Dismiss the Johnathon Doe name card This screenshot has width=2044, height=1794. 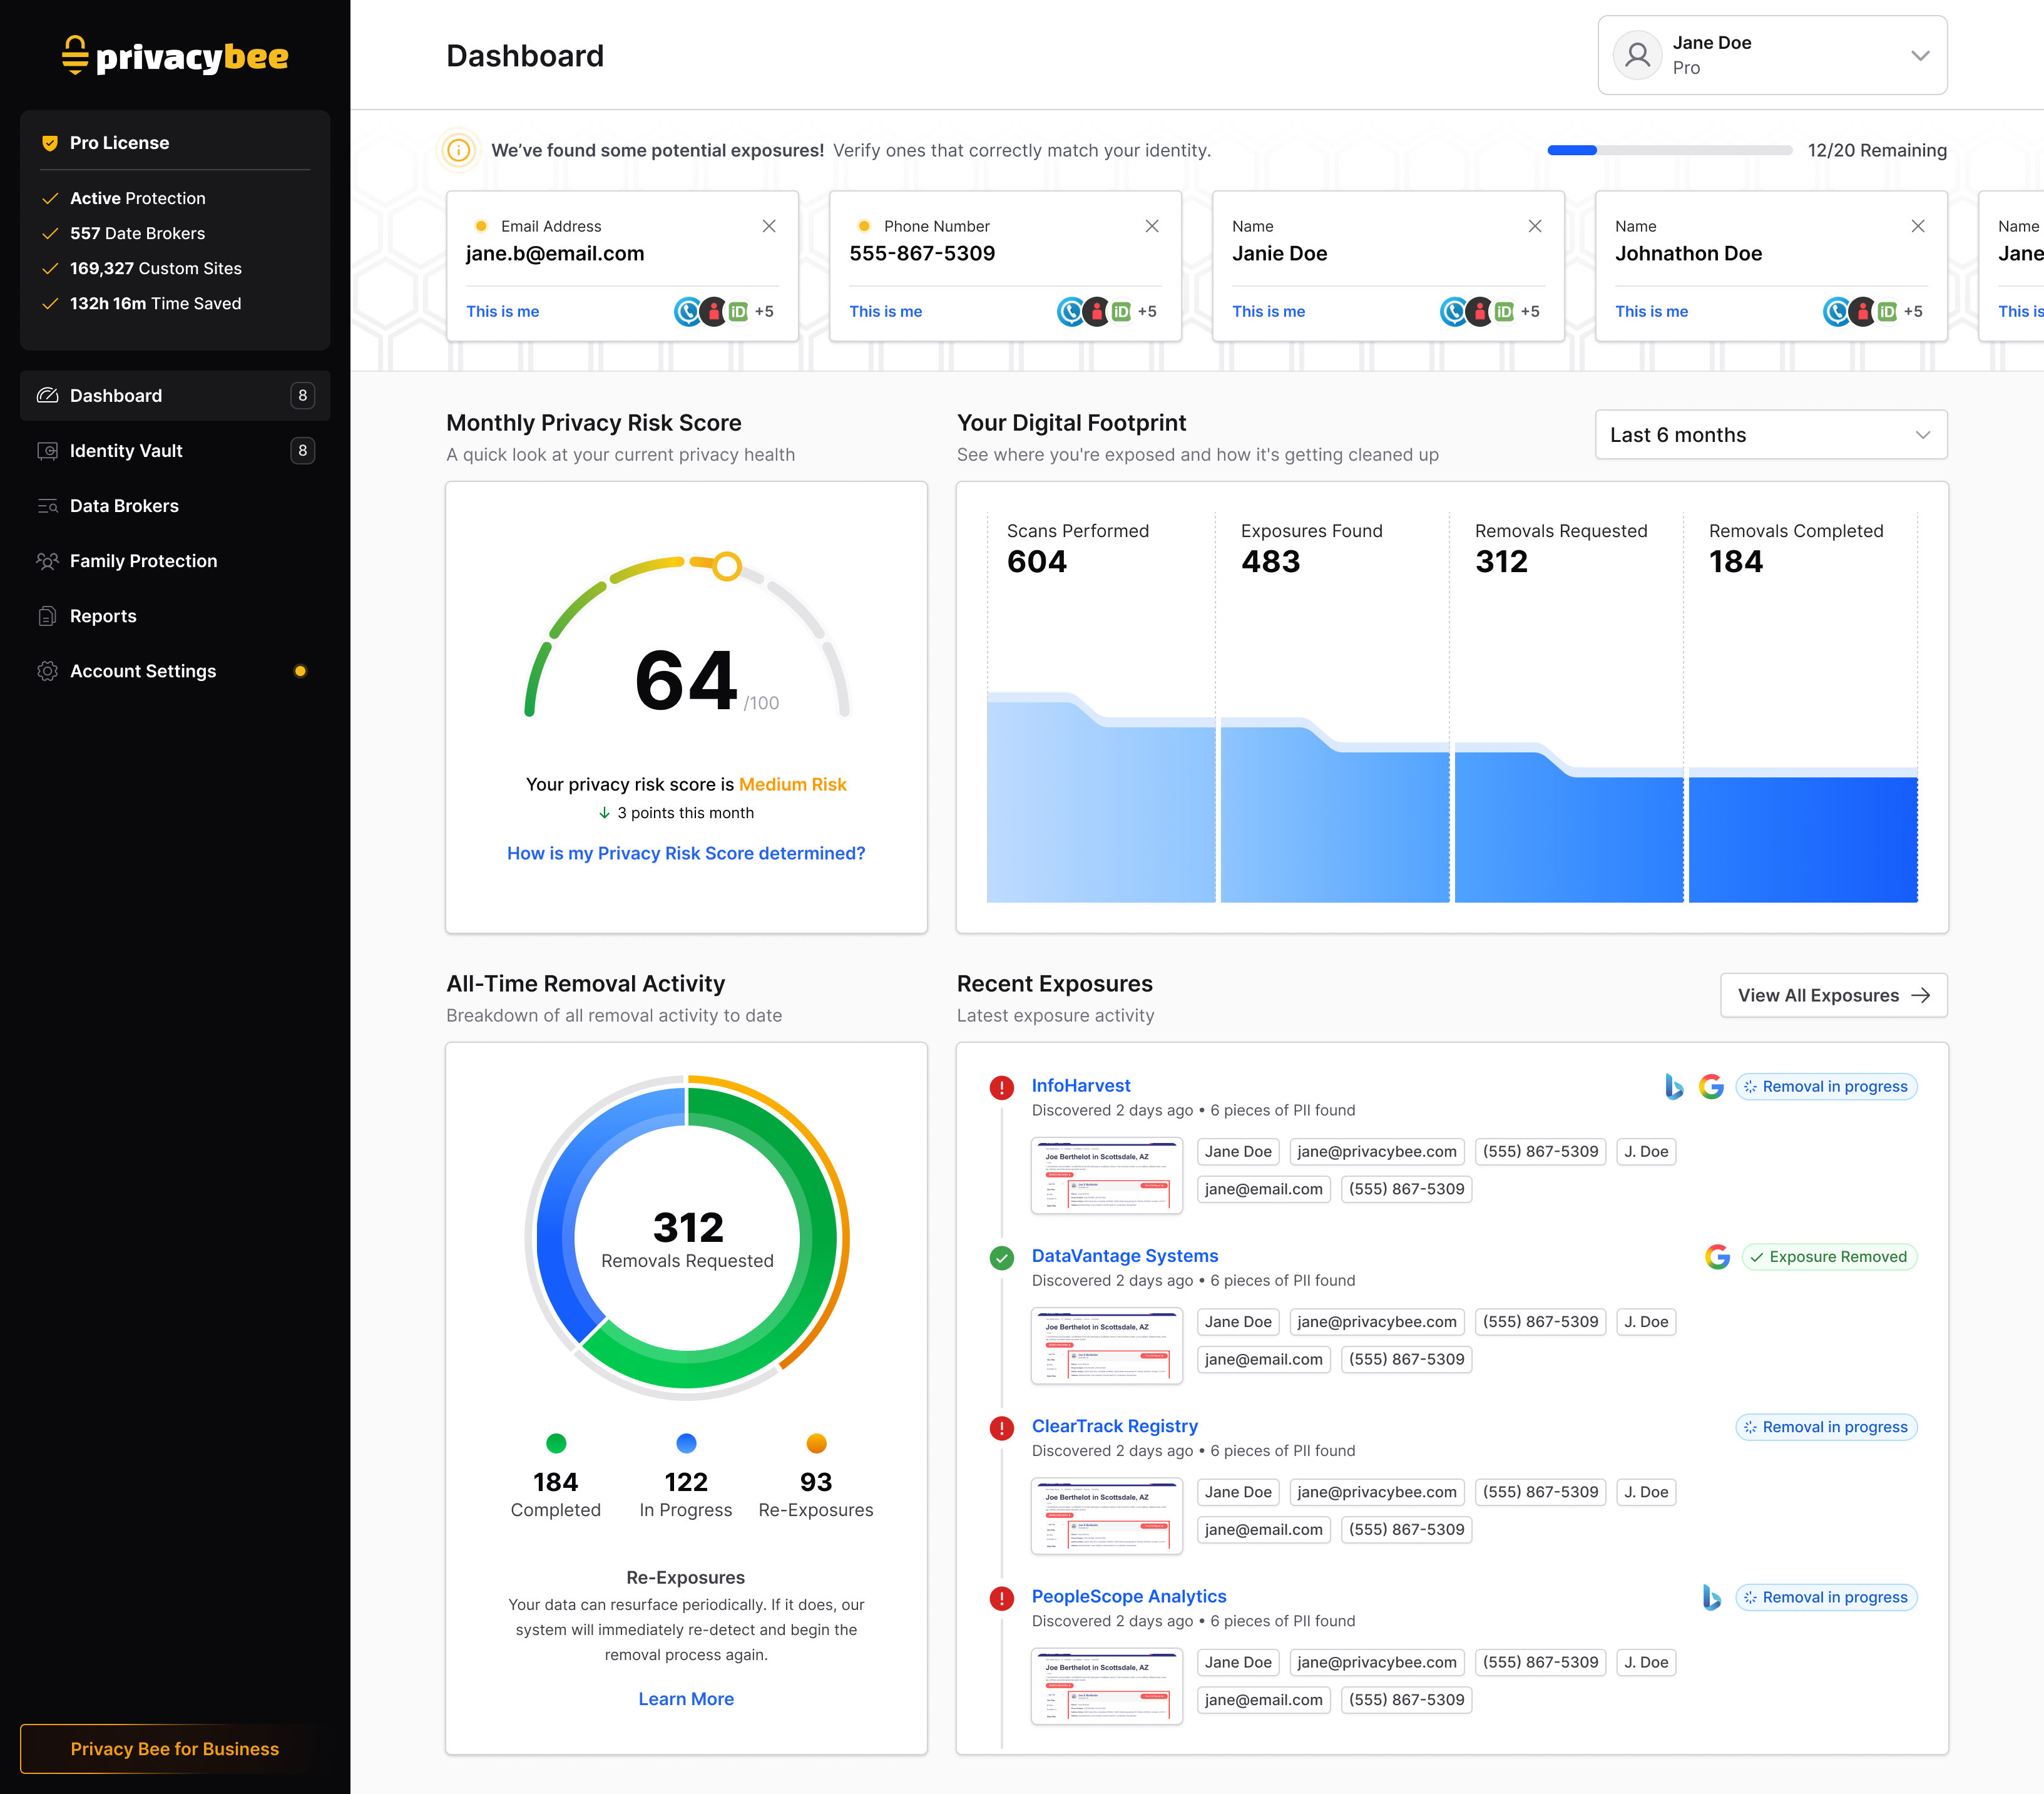(1918, 226)
